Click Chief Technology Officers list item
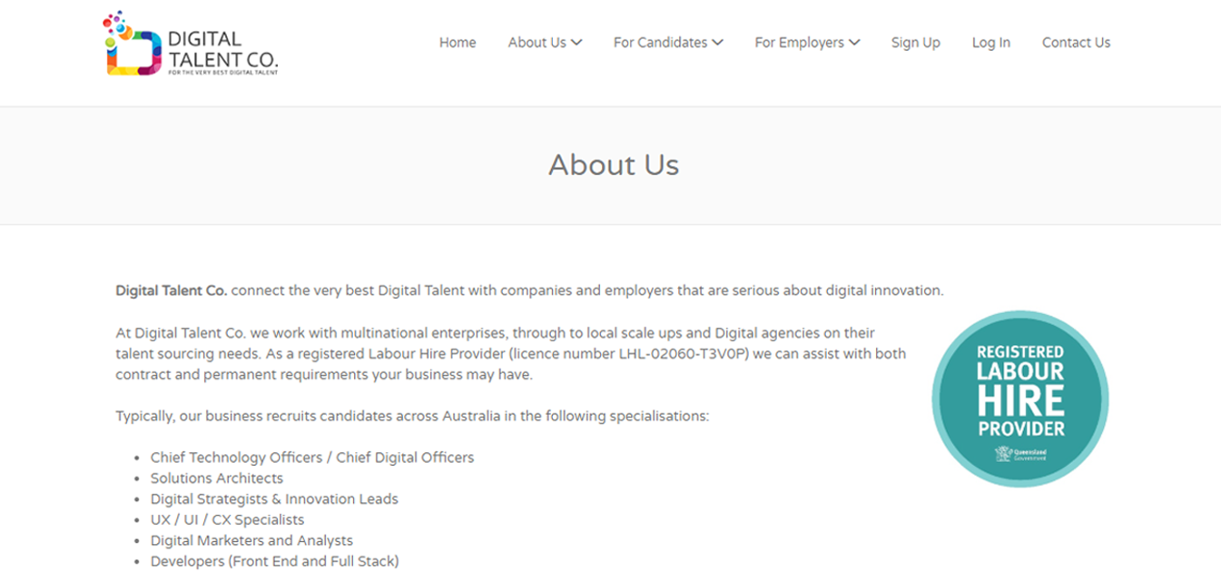 (312, 458)
